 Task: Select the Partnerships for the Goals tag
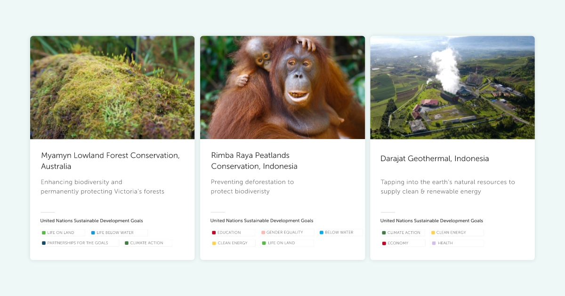point(77,243)
